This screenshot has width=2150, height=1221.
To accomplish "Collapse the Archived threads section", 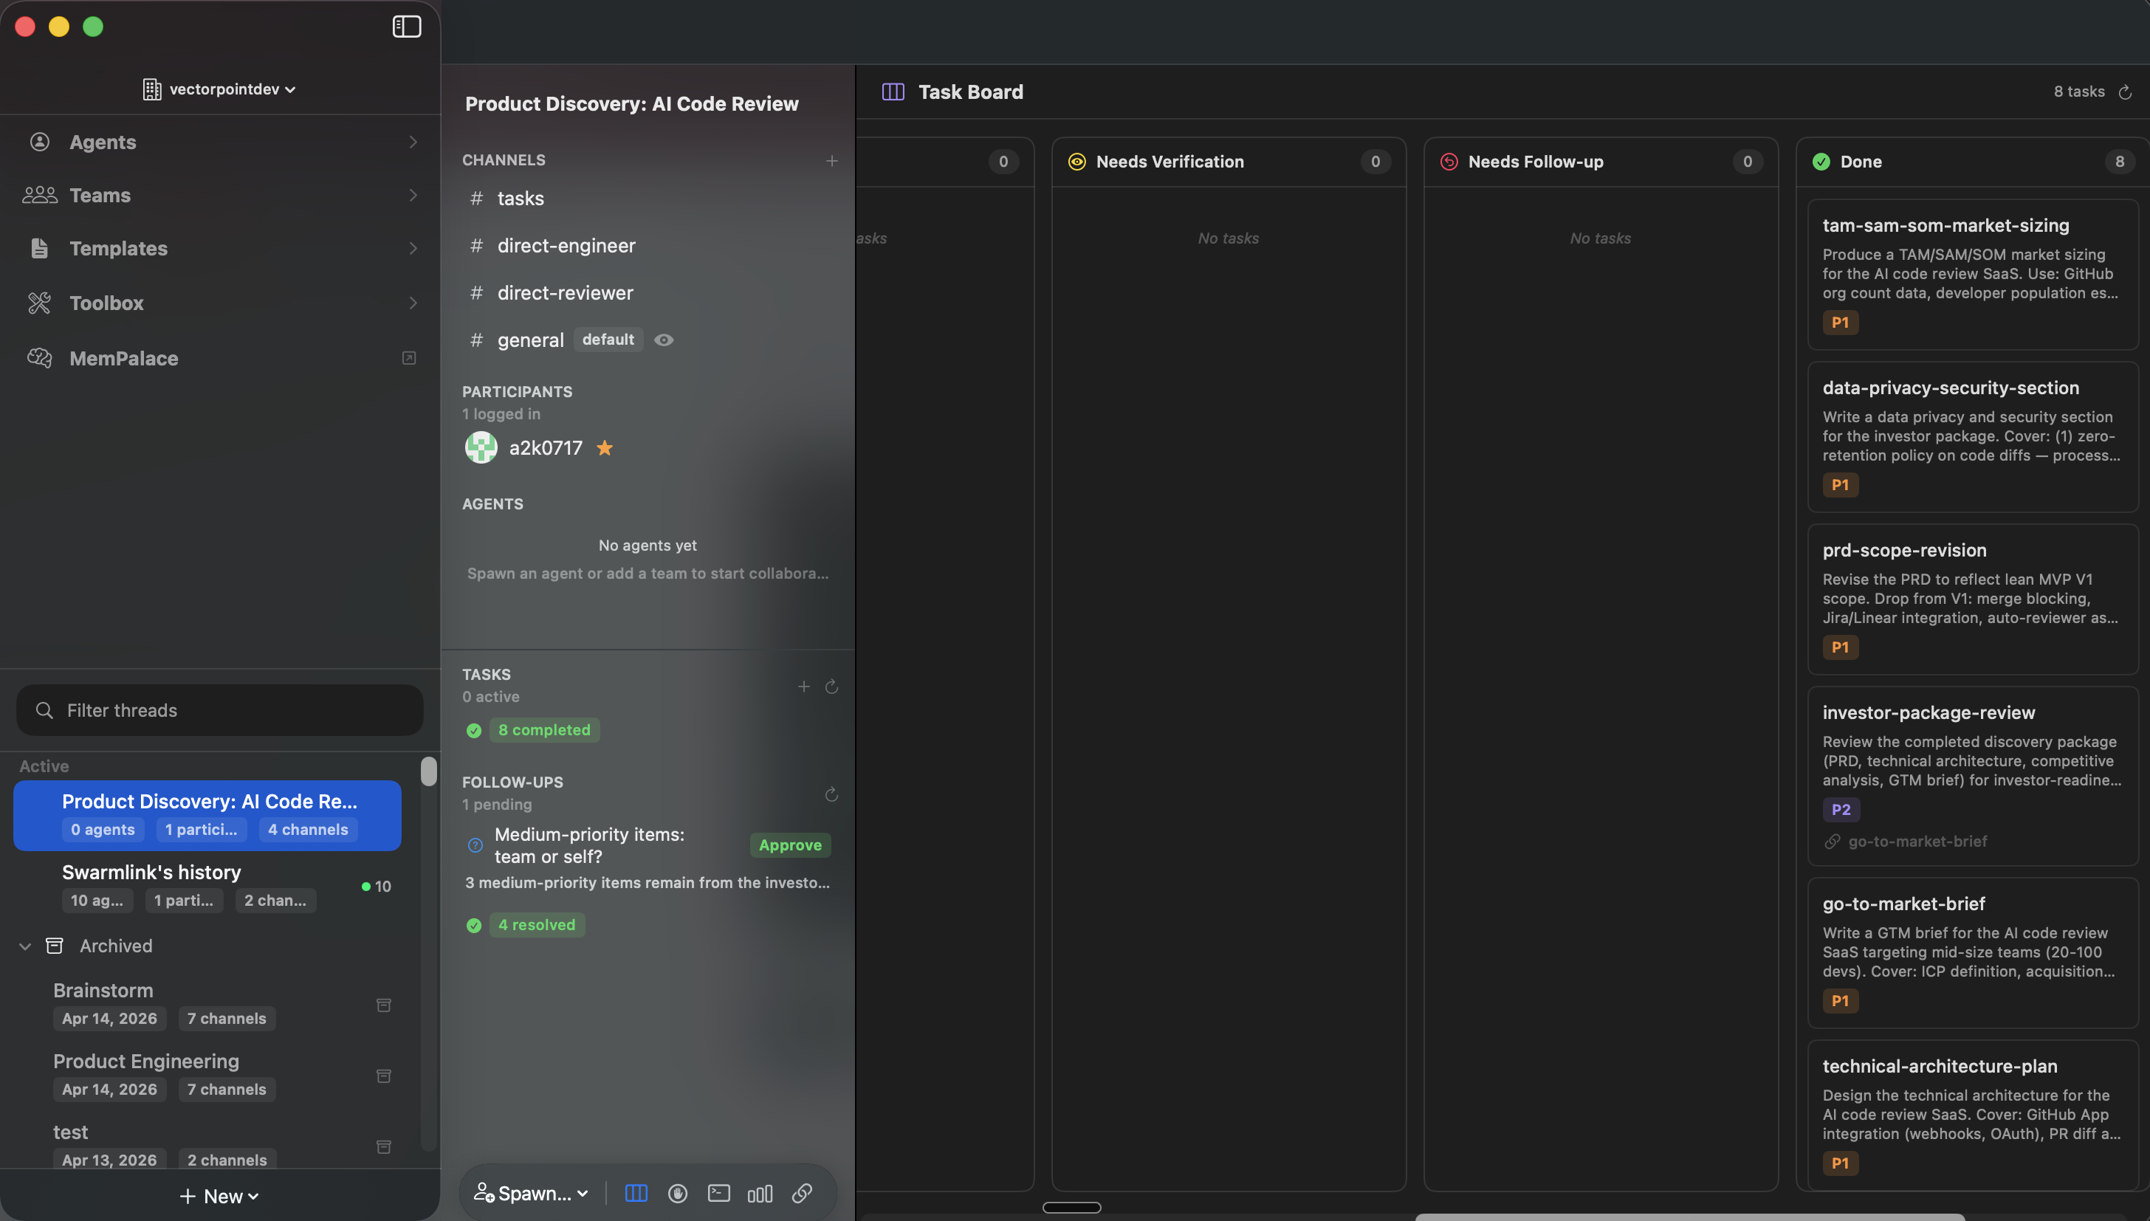I will [25, 946].
